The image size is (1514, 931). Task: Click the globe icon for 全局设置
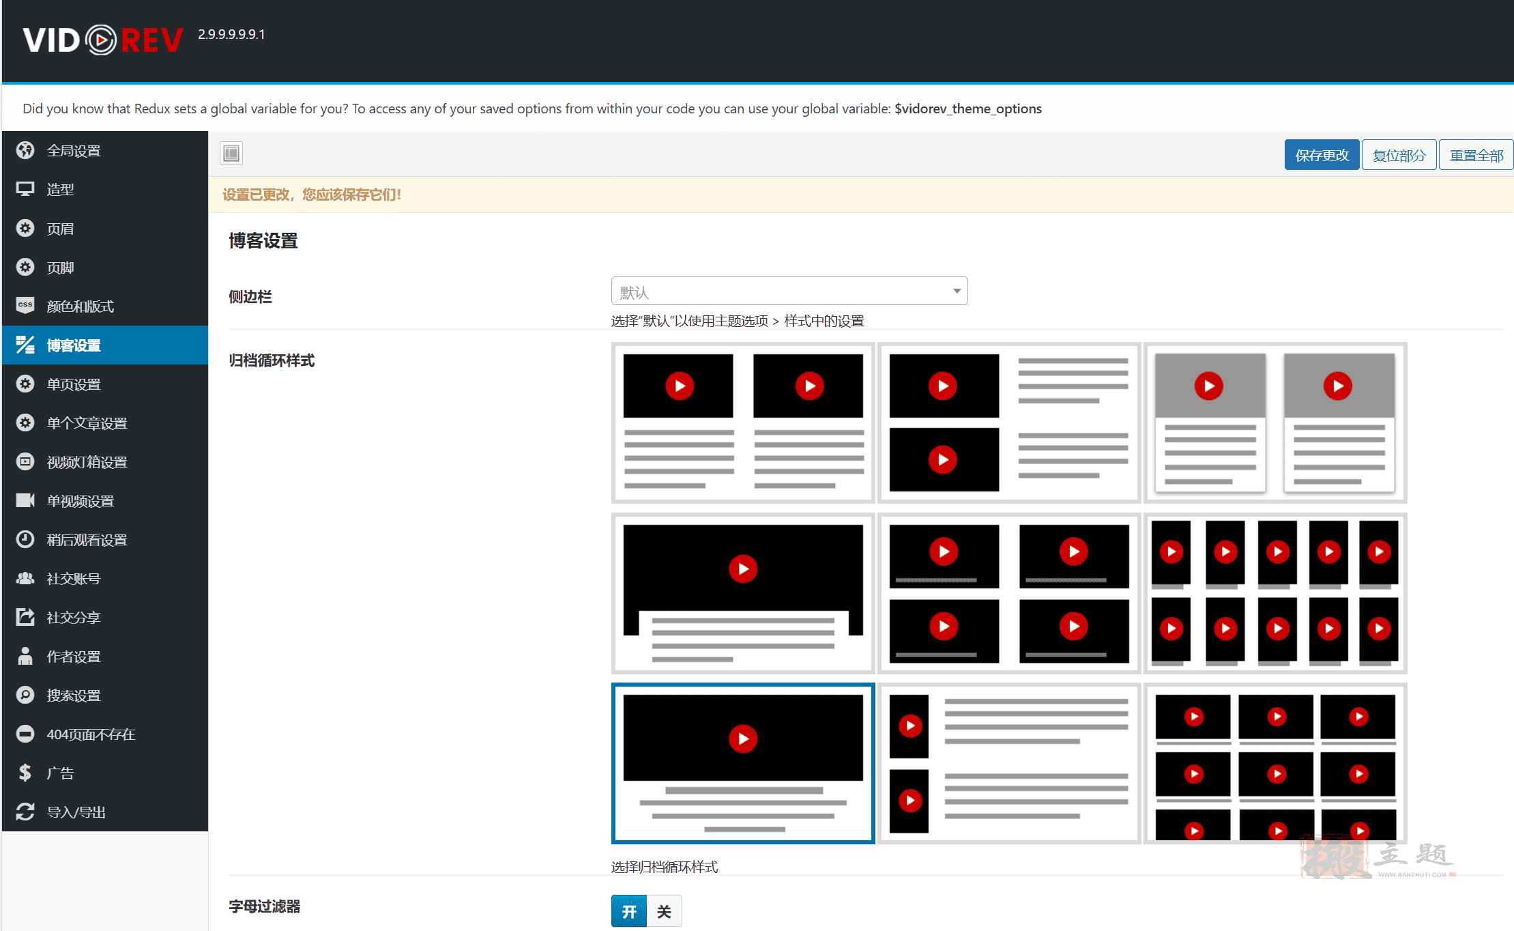click(25, 150)
